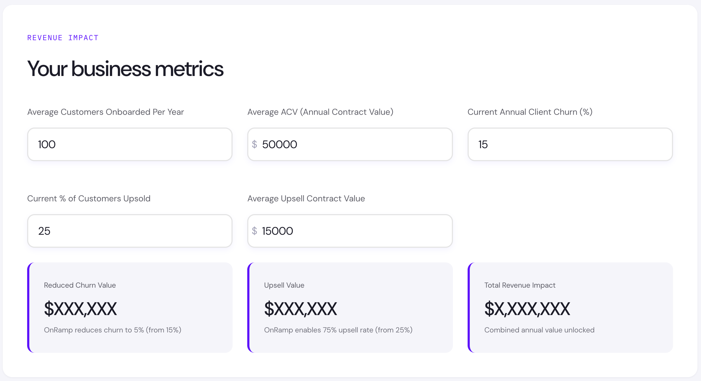Select the Total Revenue Impact card
Viewport: 701px width, 381px height.
(570, 307)
